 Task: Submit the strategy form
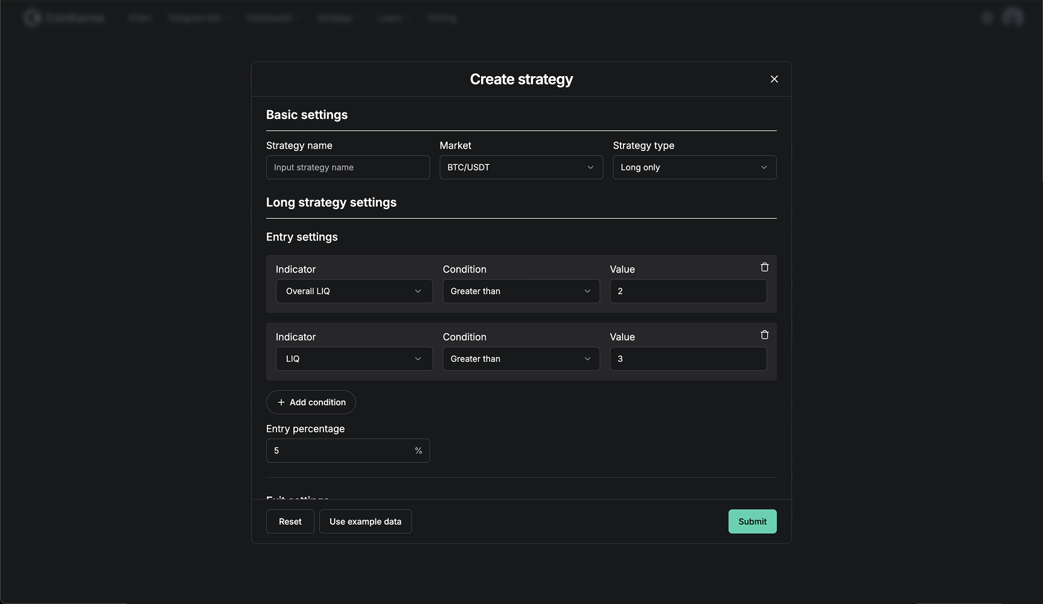click(752, 521)
